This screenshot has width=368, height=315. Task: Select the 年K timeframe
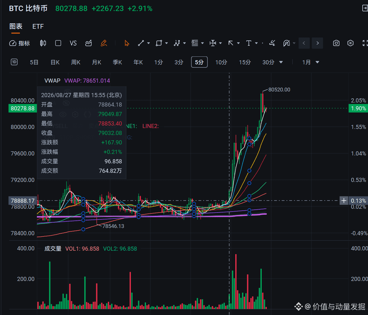click(138, 62)
